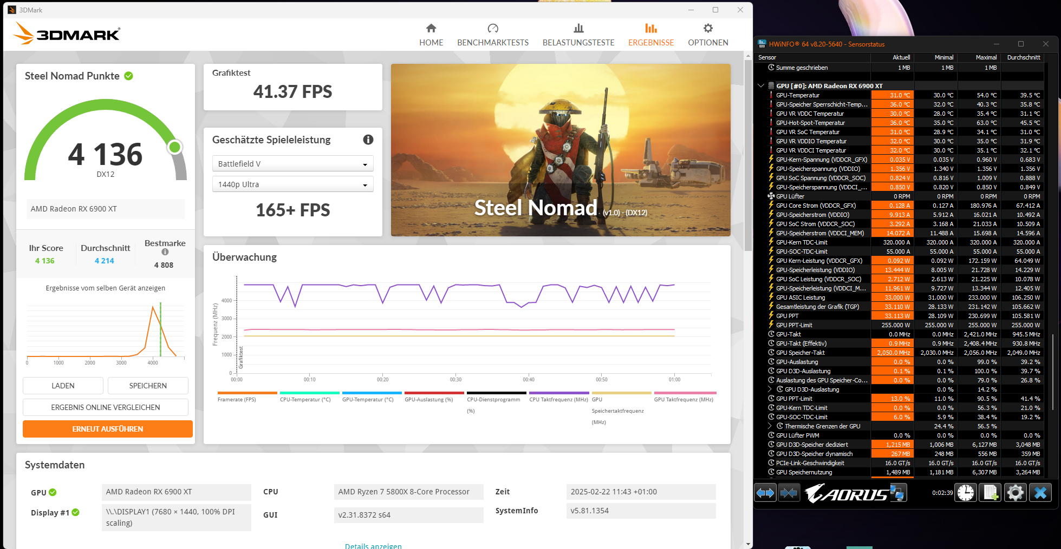Collapse the GPU [#0] AMD Radeon sensor group
The image size is (1061, 549).
tap(761, 85)
